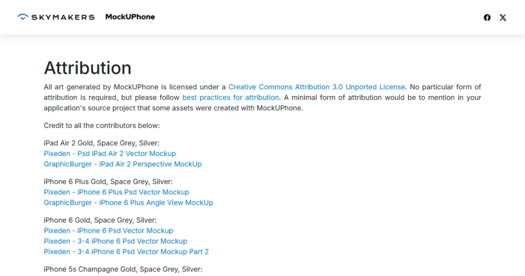Open Pixeden - iPhone 6 Psd Vector Mockup

click(x=108, y=230)
